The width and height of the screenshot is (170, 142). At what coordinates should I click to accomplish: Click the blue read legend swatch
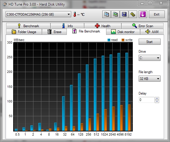coord(109,40)
